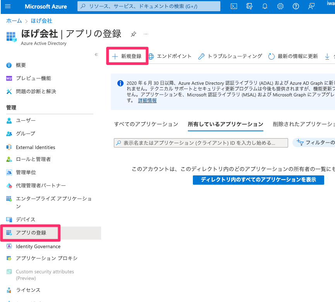
Task: Open the ... more options menu
Action: [x=146, y=34]
